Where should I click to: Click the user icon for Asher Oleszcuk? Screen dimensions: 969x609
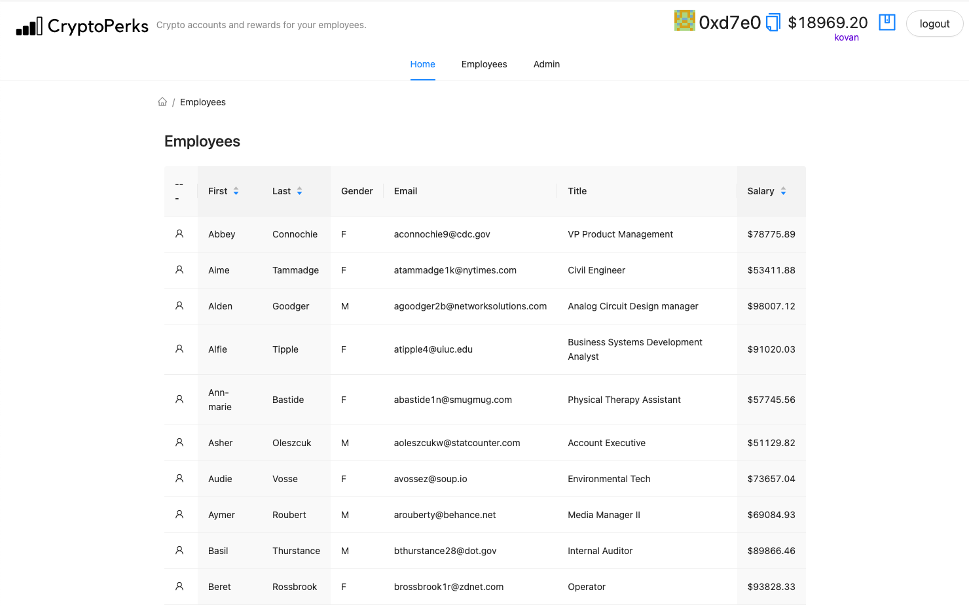(x=179, y=442)
